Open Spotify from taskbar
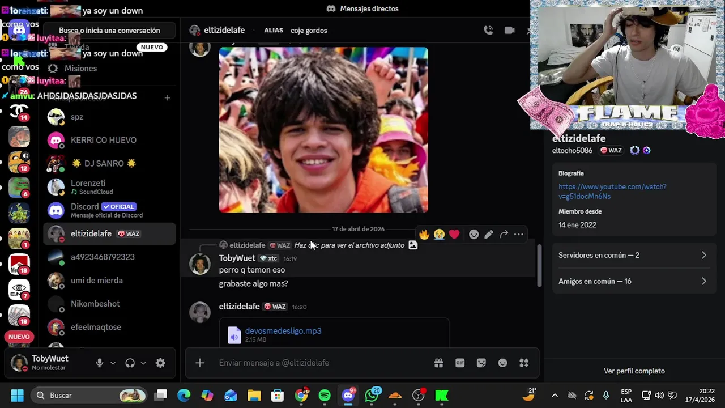Screen dimensions: 725x408 click(325, 396)
